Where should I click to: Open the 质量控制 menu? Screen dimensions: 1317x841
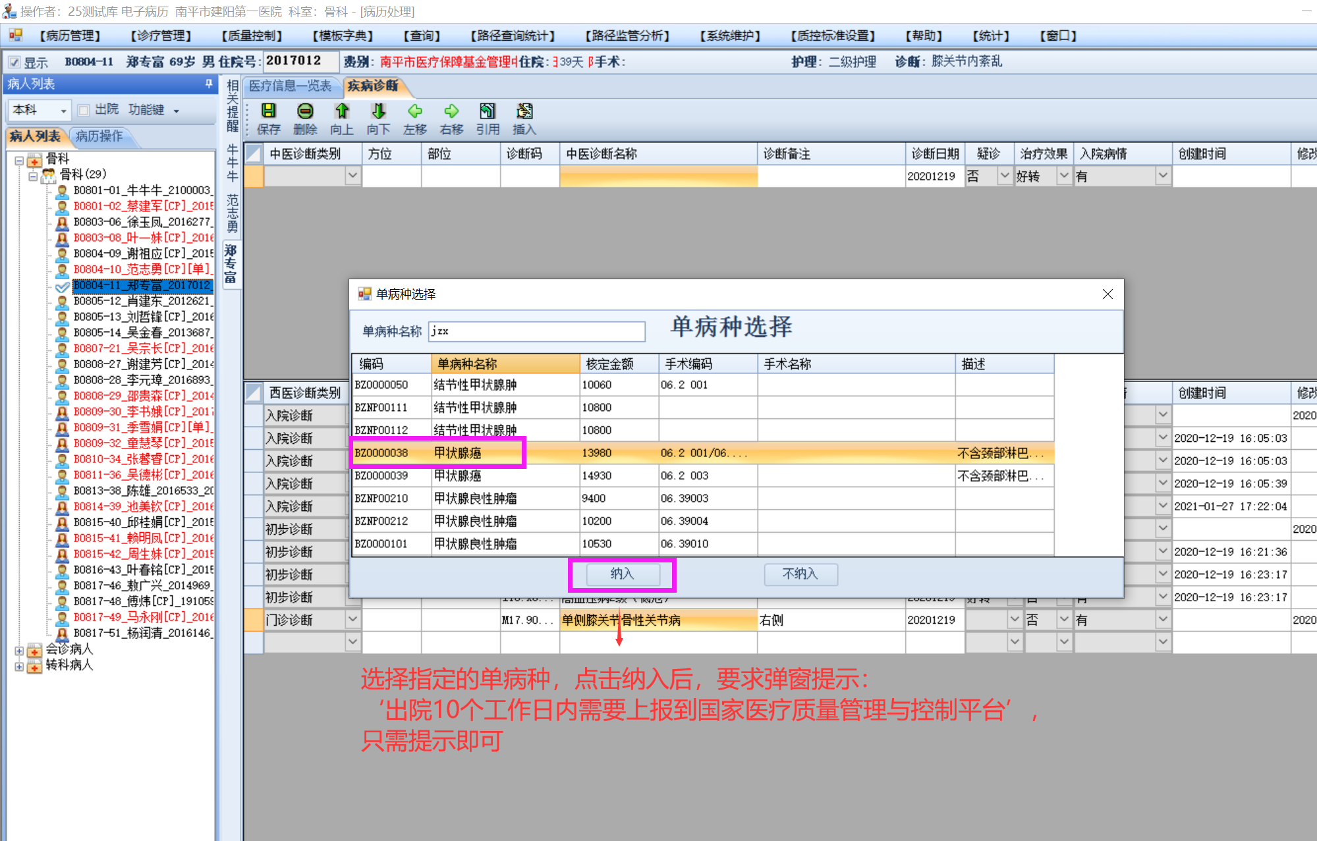pos(252,36)
